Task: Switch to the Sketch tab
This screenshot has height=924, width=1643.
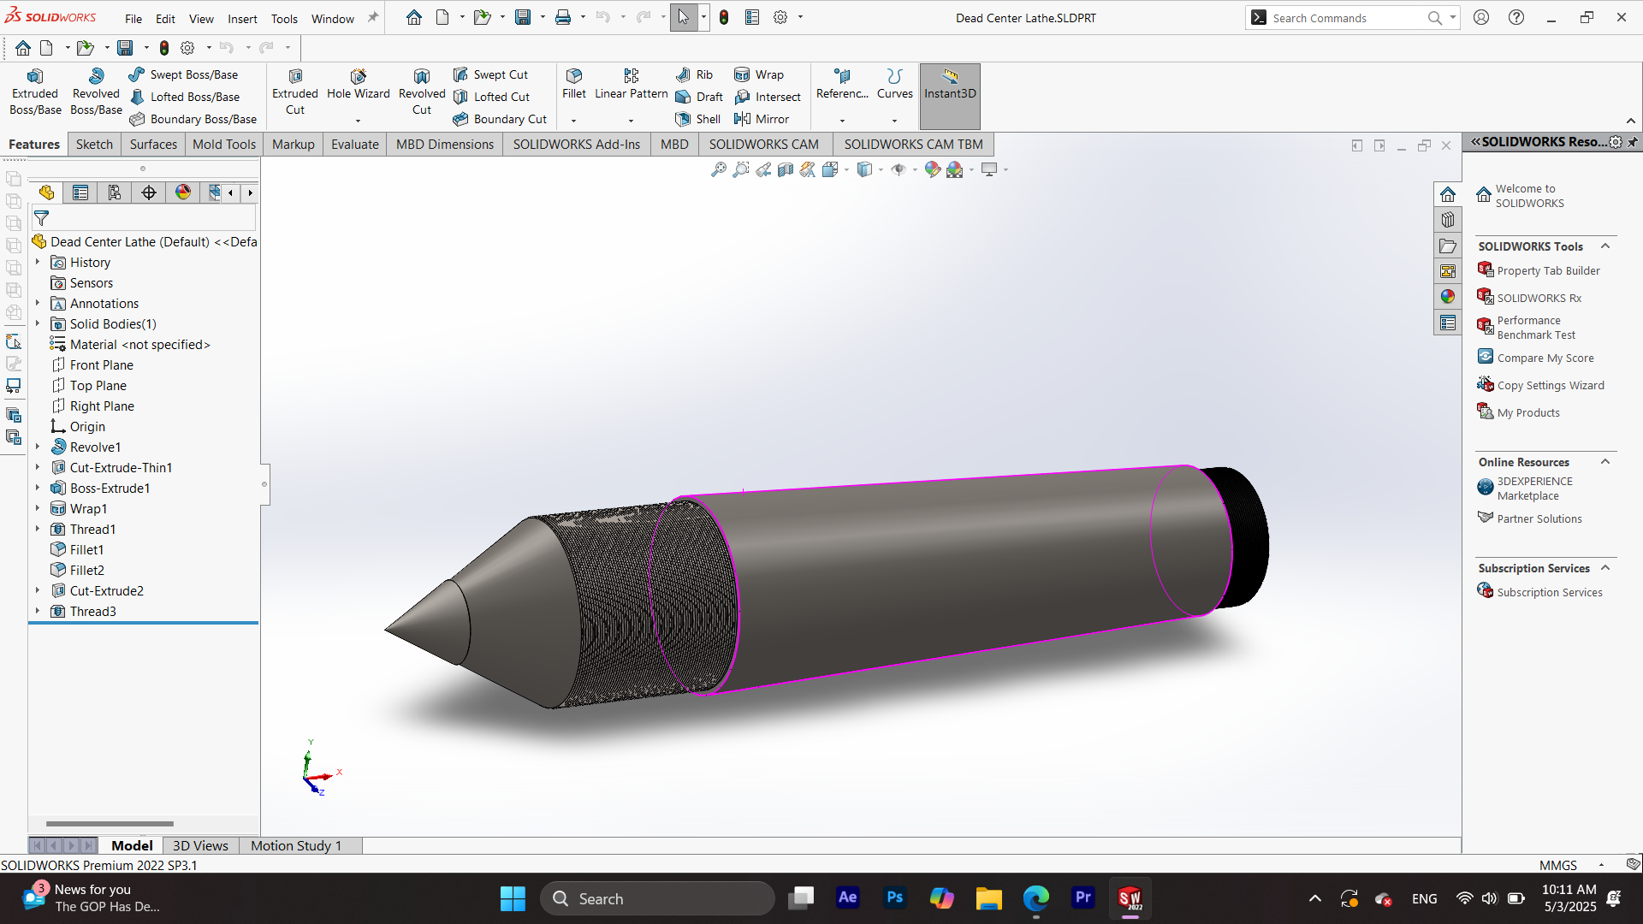Action: [x=94, y=145]
